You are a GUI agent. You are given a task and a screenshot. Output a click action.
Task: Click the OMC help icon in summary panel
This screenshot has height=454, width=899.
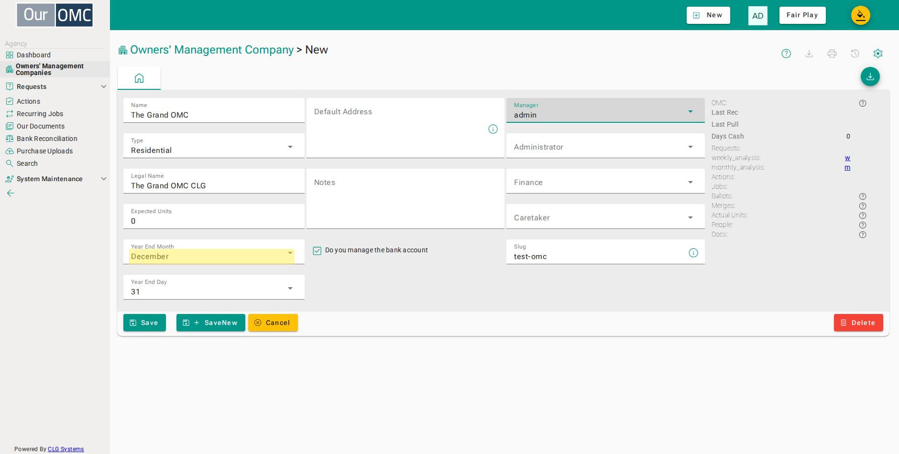tap(863, 103)
